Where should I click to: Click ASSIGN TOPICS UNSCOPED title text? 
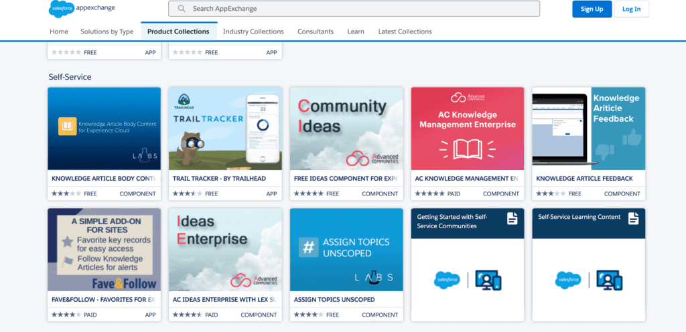[x=334, y=300]
